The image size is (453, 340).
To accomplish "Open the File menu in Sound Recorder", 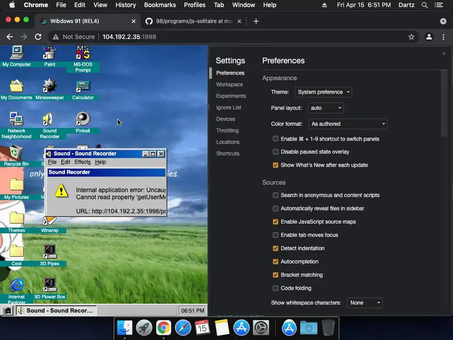I will click(x=52, y=162).
